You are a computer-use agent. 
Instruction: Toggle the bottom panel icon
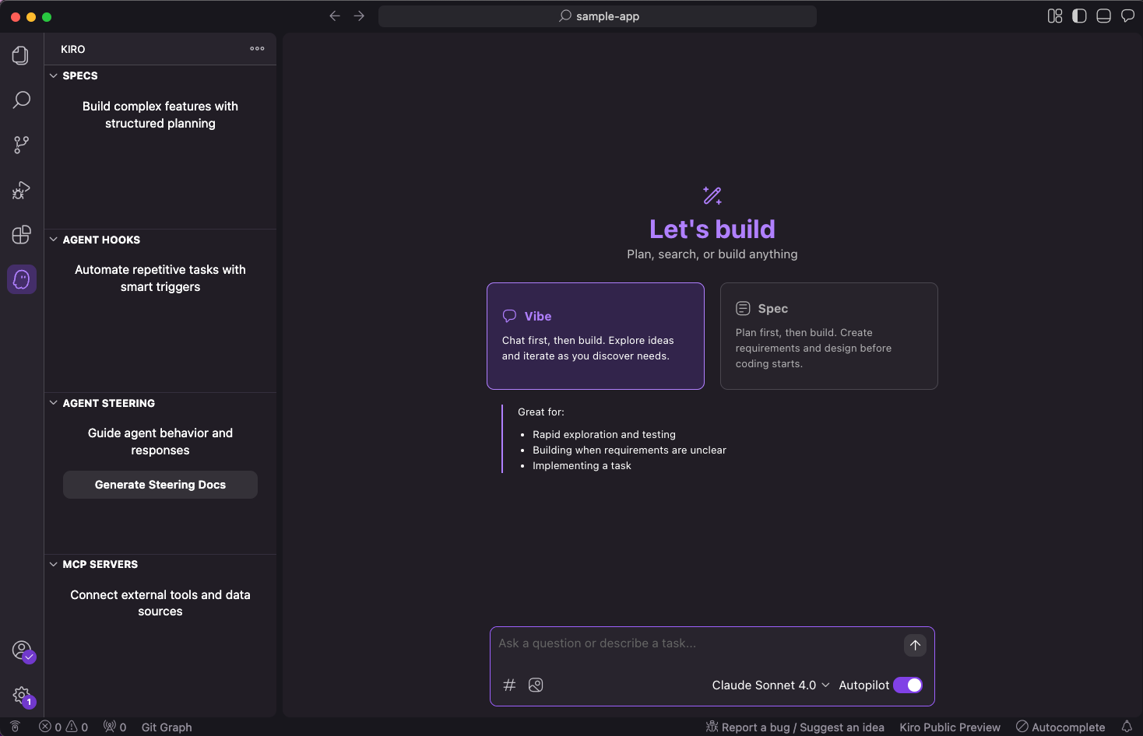pos(1103,16)
